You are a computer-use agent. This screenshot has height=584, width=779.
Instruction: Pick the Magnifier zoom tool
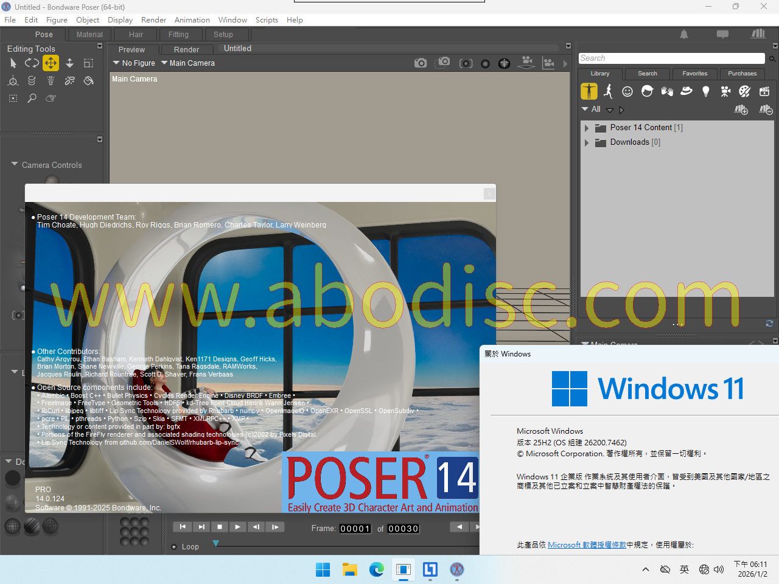[32, 98]
